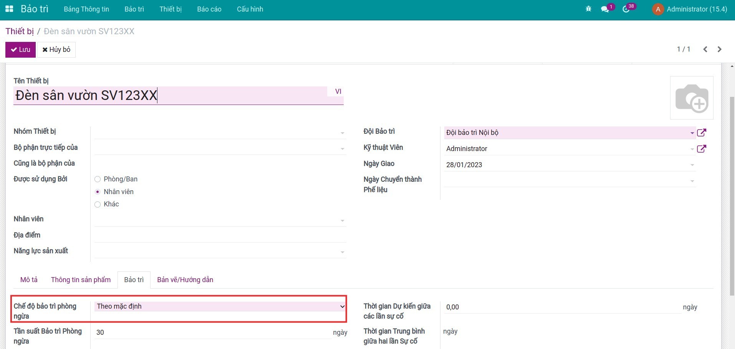Open the Ngày Giao date dropdown
The width and height of the screenshot is (735, 349).
569,165
